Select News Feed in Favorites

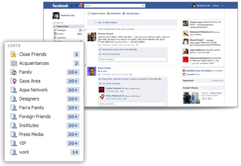pyautogui.click(x=68, y=26)
